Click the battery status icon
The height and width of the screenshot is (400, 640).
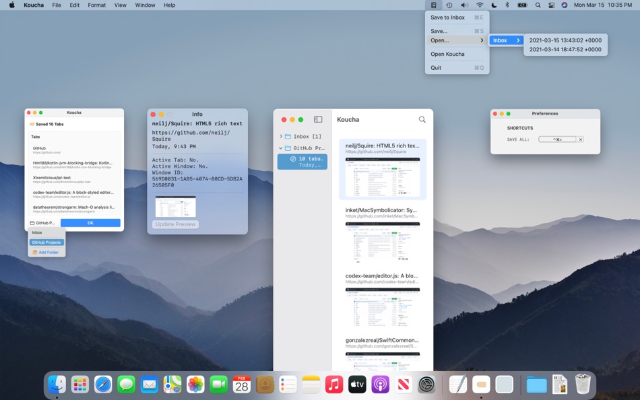[x=523, y=5]
